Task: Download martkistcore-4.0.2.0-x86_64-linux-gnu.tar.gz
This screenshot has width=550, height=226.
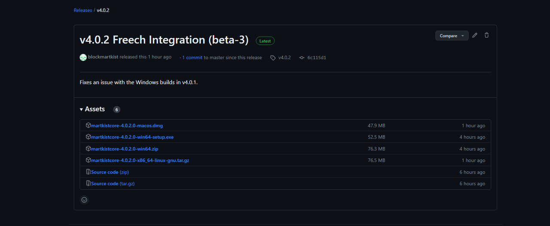Action: (140, 160)
